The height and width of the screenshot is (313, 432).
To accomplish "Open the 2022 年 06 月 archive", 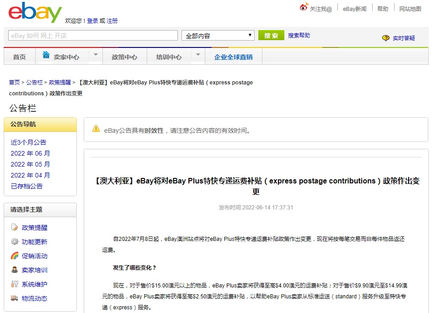I will tap(30, 153).
